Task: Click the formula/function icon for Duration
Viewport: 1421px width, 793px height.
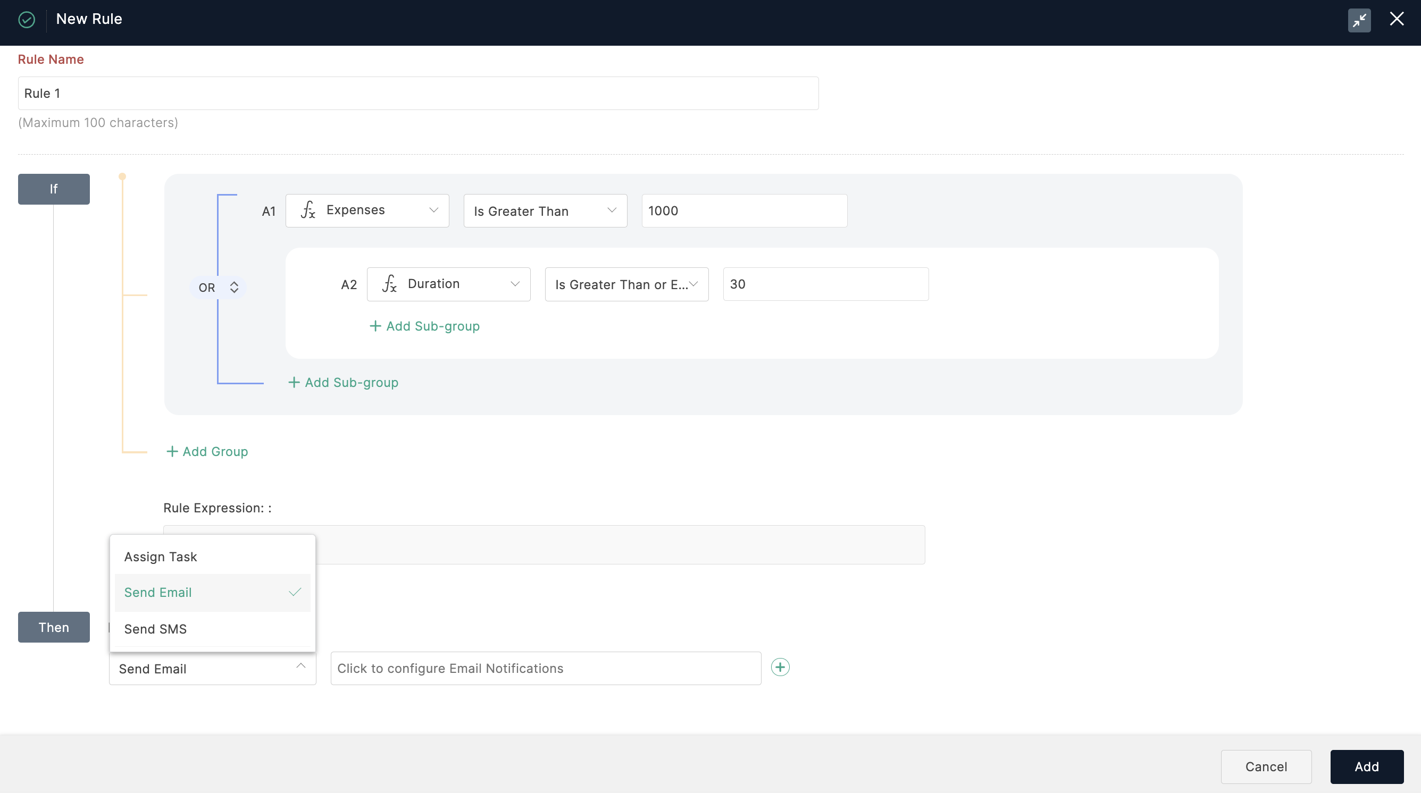Action: pyautogui.click(x=388, y=284)
